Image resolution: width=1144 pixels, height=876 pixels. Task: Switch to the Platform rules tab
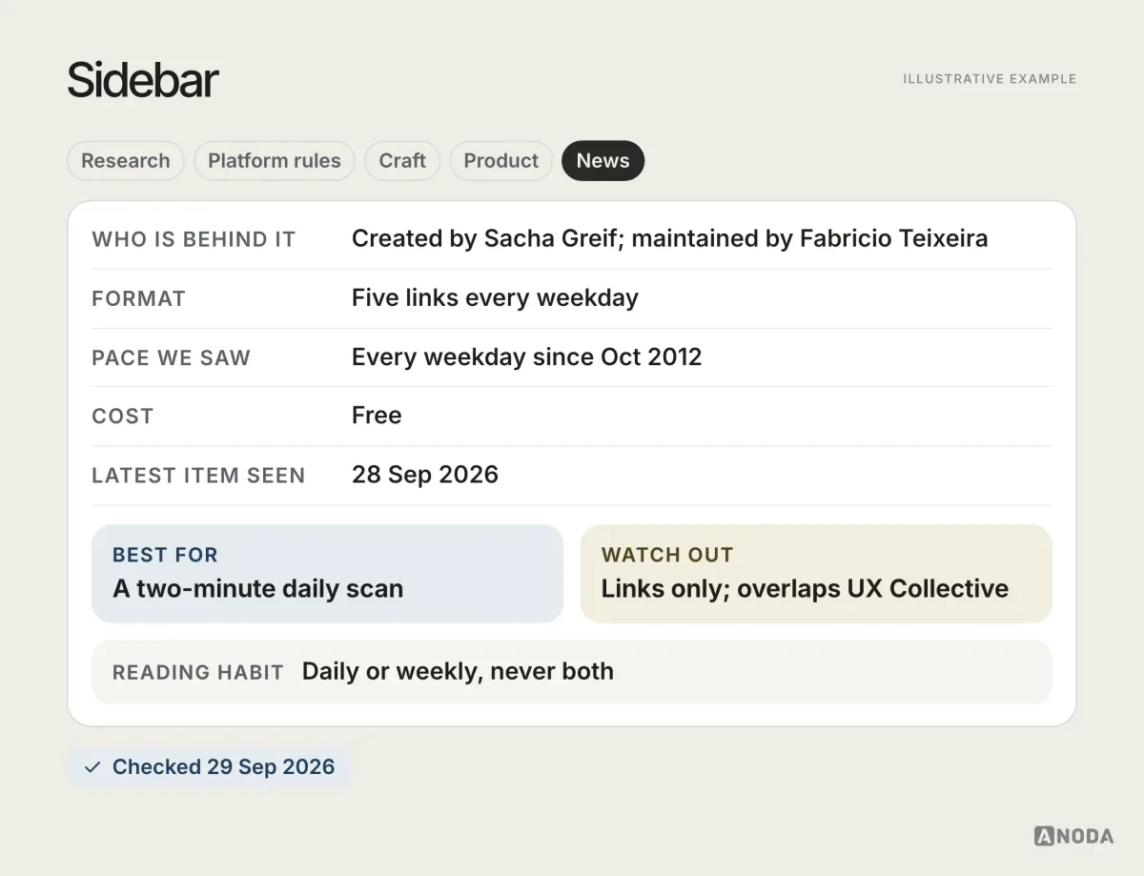pyautogui.click(x=274, y=160)
